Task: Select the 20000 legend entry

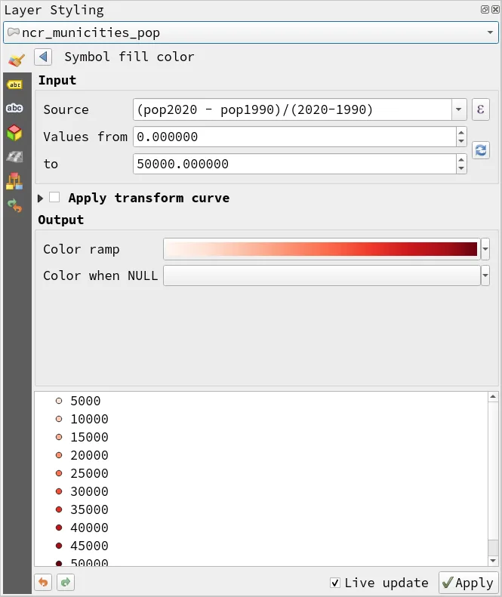Action: pos(89,455)
